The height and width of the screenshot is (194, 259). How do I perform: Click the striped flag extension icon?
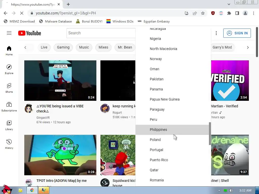tap(221, 13)
